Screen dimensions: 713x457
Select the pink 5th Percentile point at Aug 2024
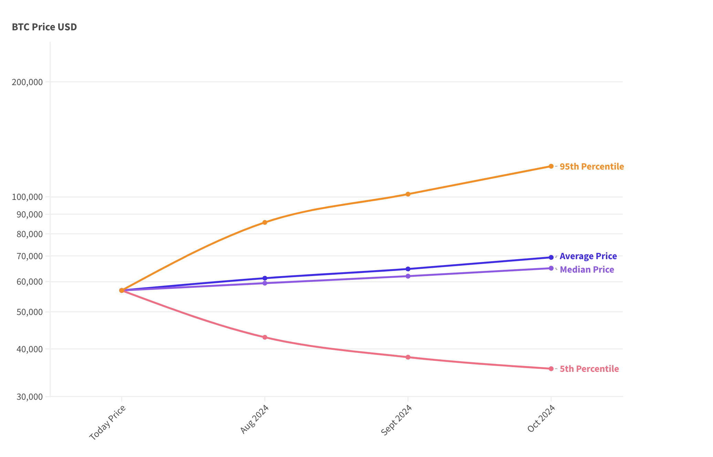coord(265,337)
